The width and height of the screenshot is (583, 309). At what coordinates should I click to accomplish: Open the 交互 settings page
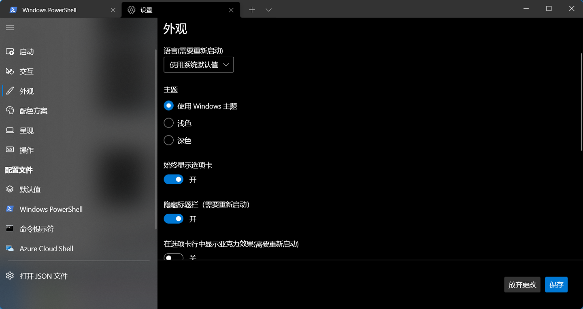(x=79, y=71)
